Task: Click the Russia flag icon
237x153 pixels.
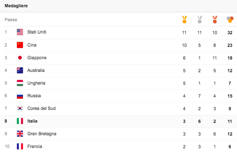Action: pyautogui.click(x=20, y=96)
